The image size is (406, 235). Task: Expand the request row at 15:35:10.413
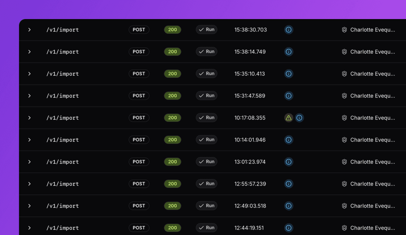click(x=30, y=74)
